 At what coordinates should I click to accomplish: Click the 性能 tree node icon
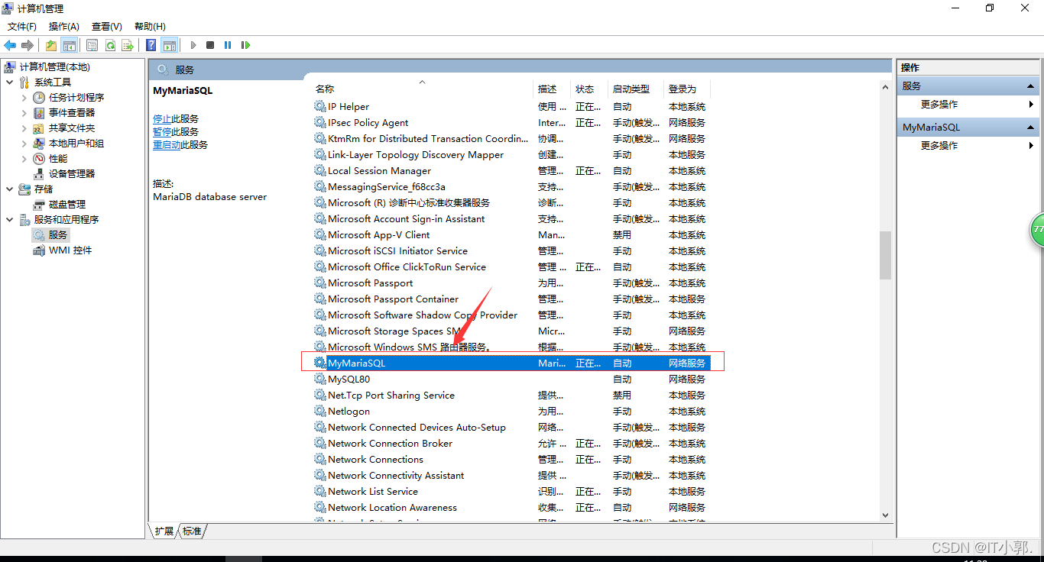[x=39, y=159]
